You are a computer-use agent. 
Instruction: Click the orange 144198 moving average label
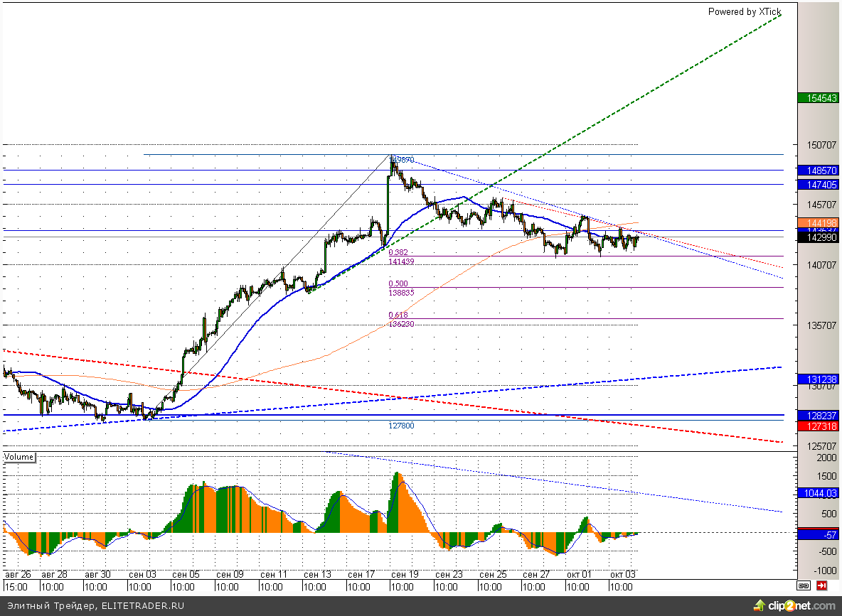pos(819,223)
